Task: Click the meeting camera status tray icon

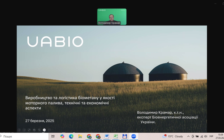Action: [193, 136]
